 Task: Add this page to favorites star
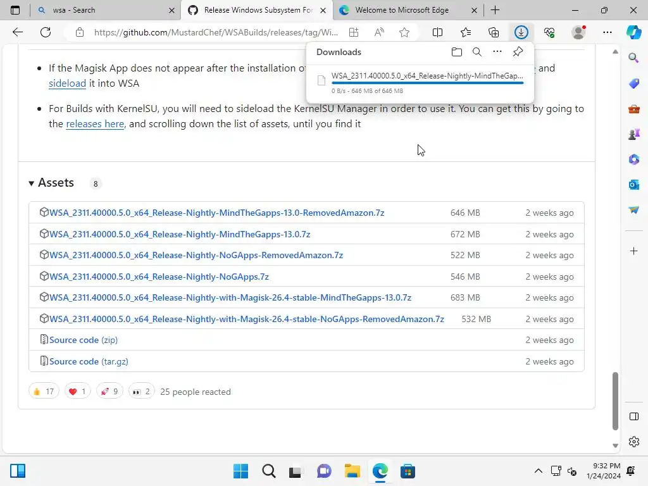[404, 32]
